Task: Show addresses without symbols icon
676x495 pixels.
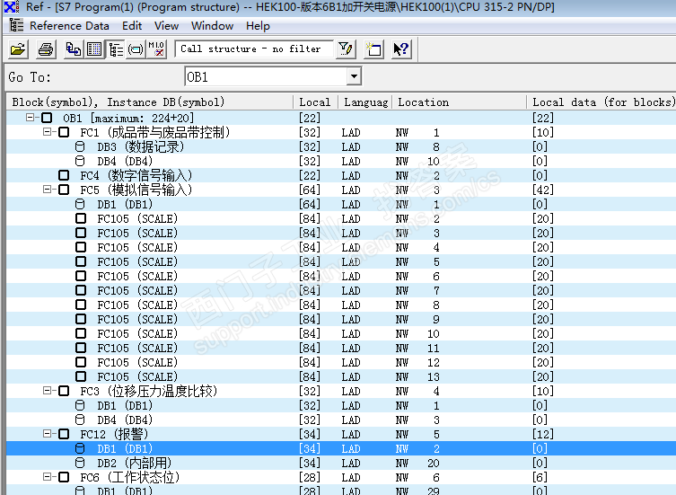Action: point(156,49)
